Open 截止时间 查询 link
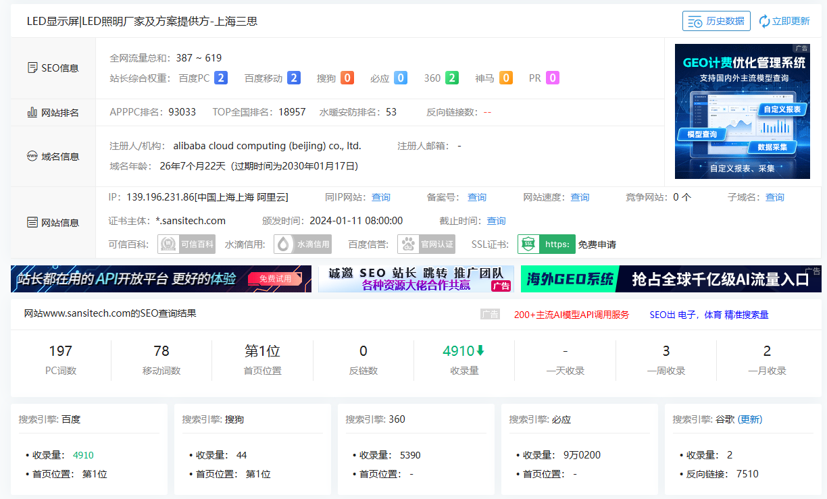Screen dimensions: 827x499 tap(496, 221)
